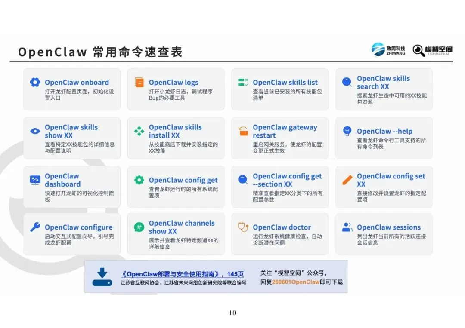465x328 pixels.
Task: Click the description 打开龙虾配置页面，初始化设置入口
Action: click(x=79, y=95)
